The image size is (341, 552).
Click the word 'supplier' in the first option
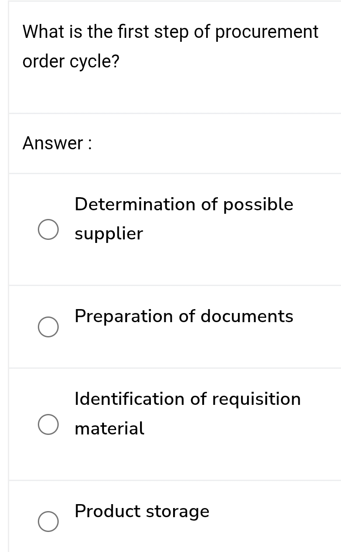click(x=109, y=233)
